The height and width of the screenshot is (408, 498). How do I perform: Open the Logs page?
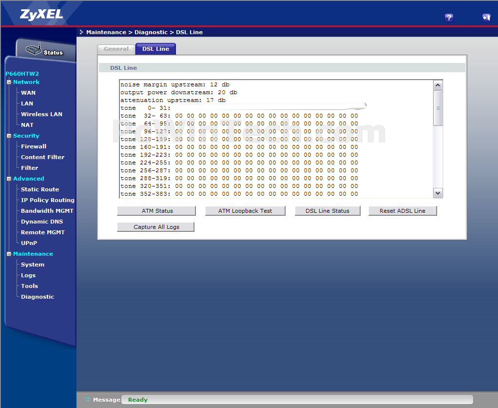click(28, 275)
